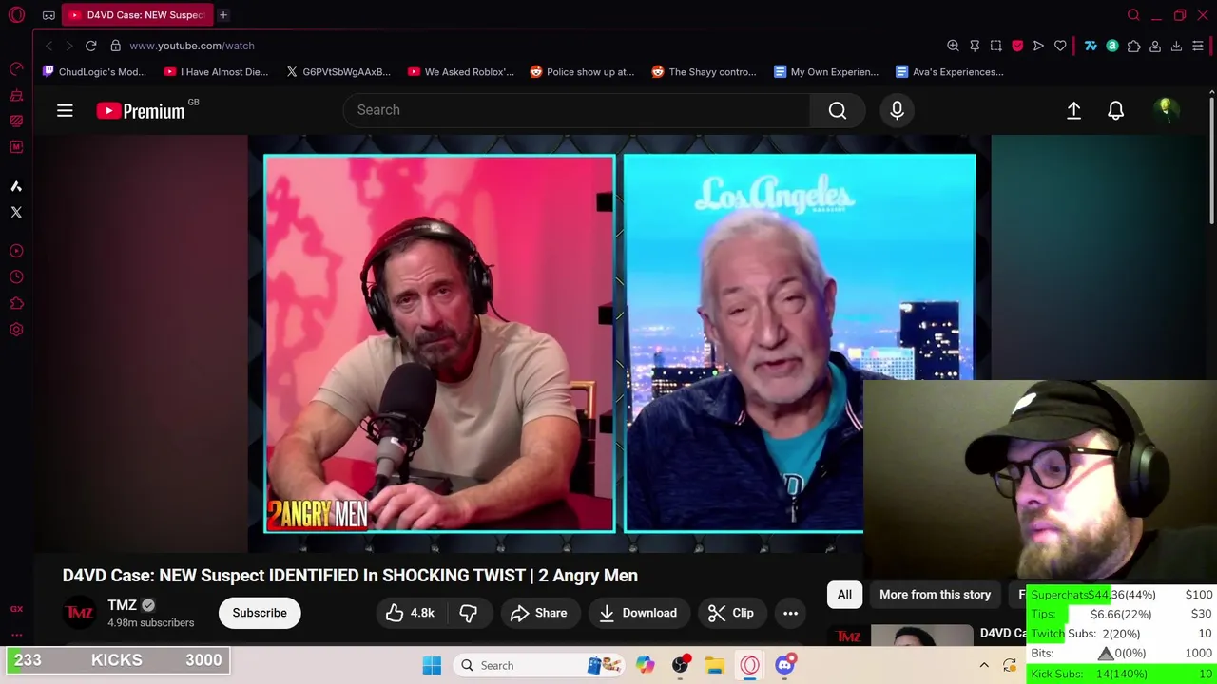The width and height of the screenshot is (1217, 684).
Task: Reload the current YouTube page
Action: pos(90,46)
